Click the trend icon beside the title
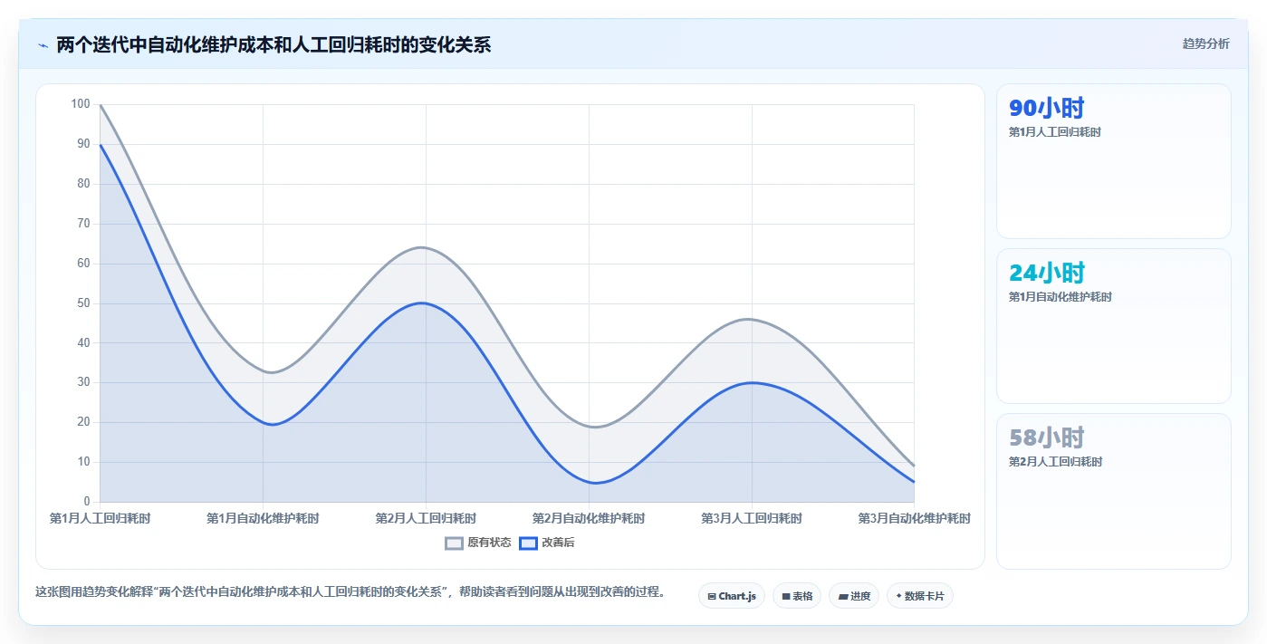Image resolution: width=1267 pixels, height=644 pixels. click(43, 45)
